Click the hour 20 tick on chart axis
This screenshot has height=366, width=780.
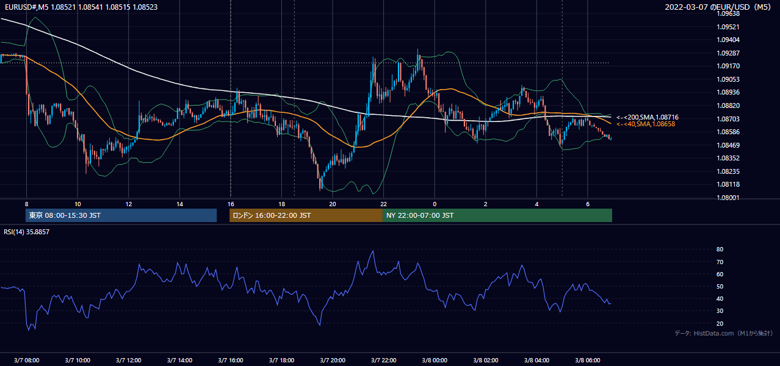click(x=333, y=204)
